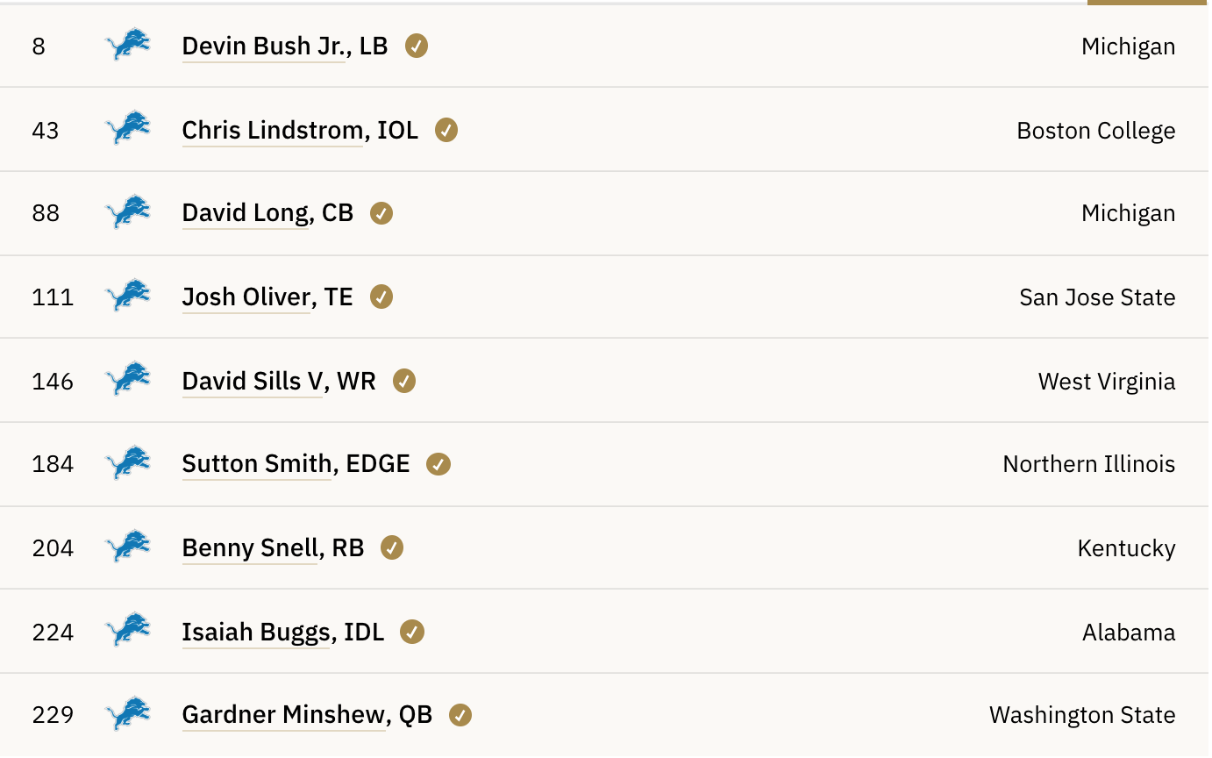Screen dimensions: 1212x758
Task: Click the gold checkmark badge next to Devin Bush Jr.
Action: [417, 46]
